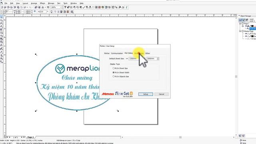Click New Layer icon at docker bottom

tap(240, 136)
